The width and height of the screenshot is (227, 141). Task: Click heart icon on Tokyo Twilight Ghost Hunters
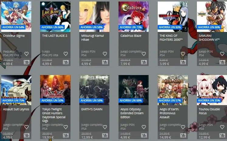tap(66, 127)
